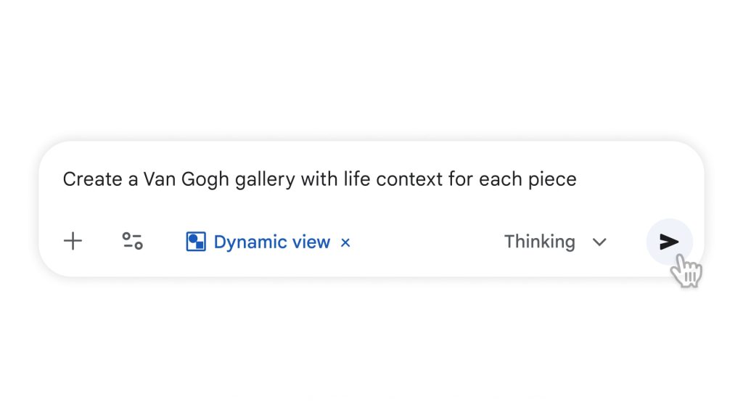Dismiss Dynamic view by clicking the small x

[x=345, y=242]
